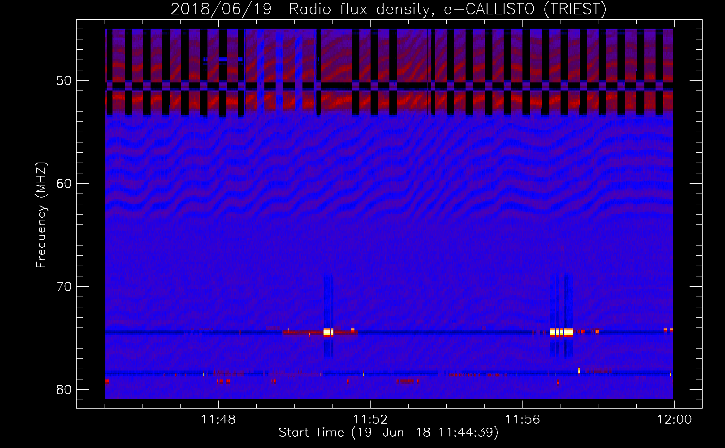The width and height of the screenshot is (725, 448).
Task: Select the 11:48 time tick label
Action: coord(218,420)
